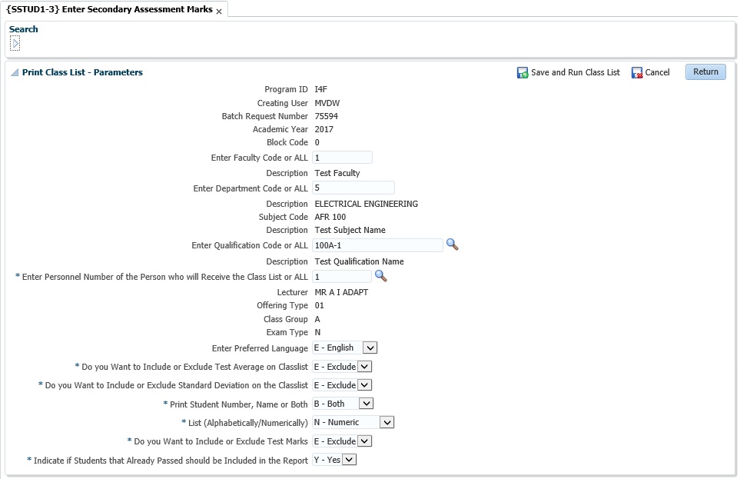Open the Students Already Passed dropdown
The width and height of the screenshot is (740, 479).
tap(350, 459)
